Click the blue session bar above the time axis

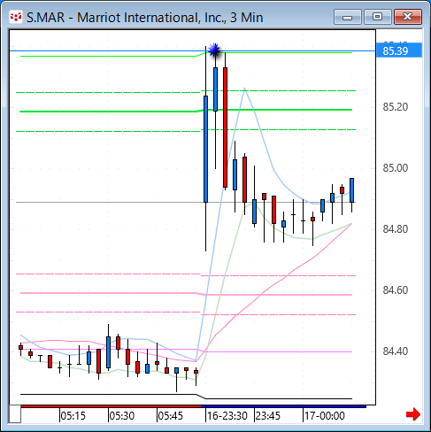(x=283, y=406)
